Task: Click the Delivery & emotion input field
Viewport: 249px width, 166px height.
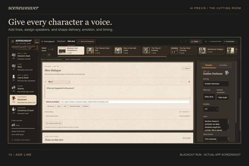Action: click(x=125, y=102)
